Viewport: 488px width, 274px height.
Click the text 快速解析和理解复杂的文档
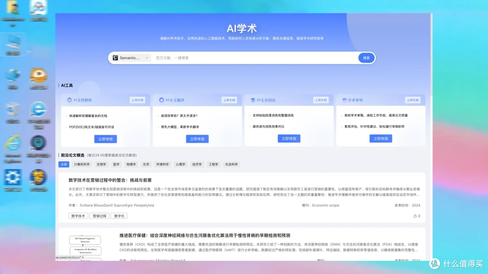click(x=88, y=116)
